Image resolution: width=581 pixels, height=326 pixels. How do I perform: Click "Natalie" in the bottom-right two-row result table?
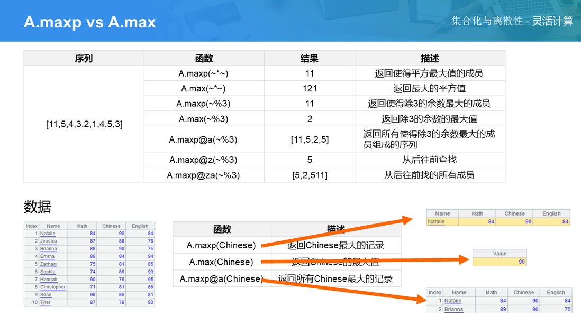(x=453, y=301)
